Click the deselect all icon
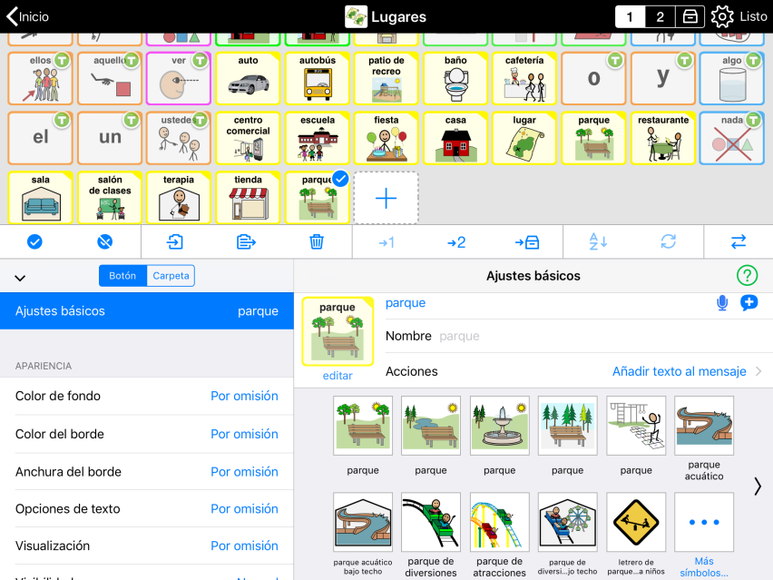This screenshot has height=580, width=773. pos(105,241)
